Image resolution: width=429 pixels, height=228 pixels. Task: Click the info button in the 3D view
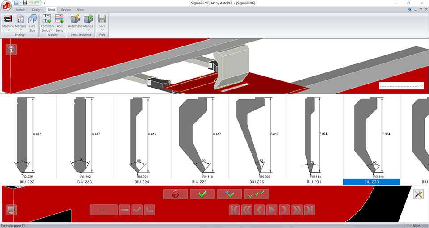tap(11, 50)
